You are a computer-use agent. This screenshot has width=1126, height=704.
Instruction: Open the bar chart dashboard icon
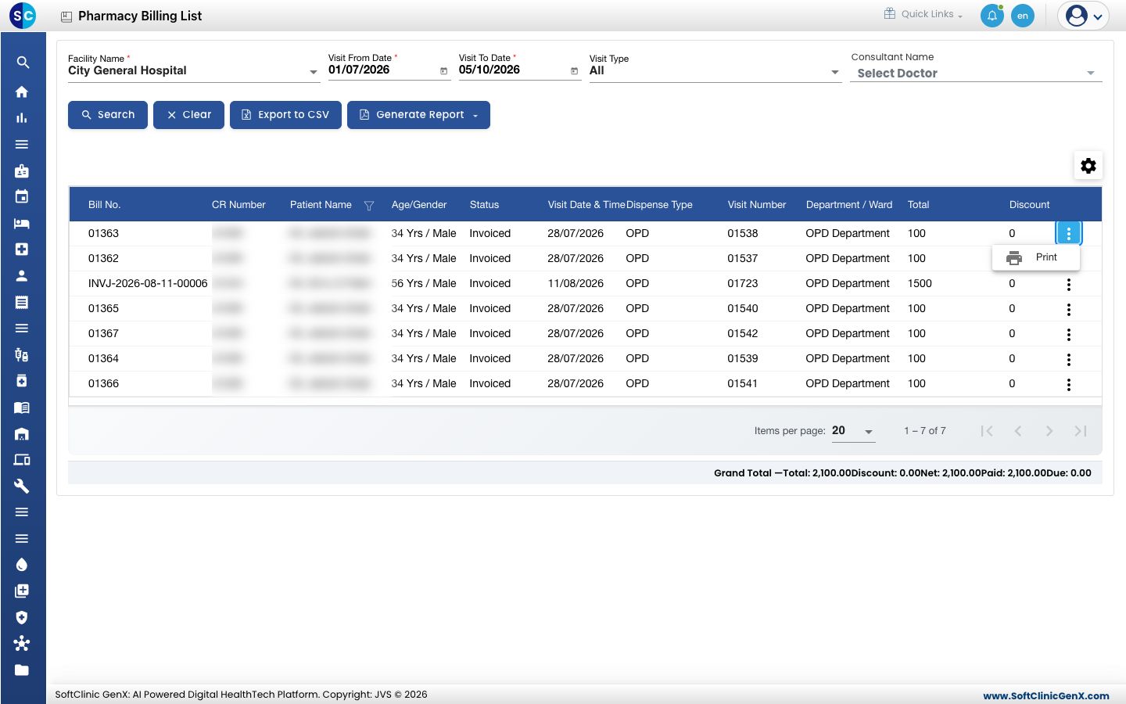[22, 118]
